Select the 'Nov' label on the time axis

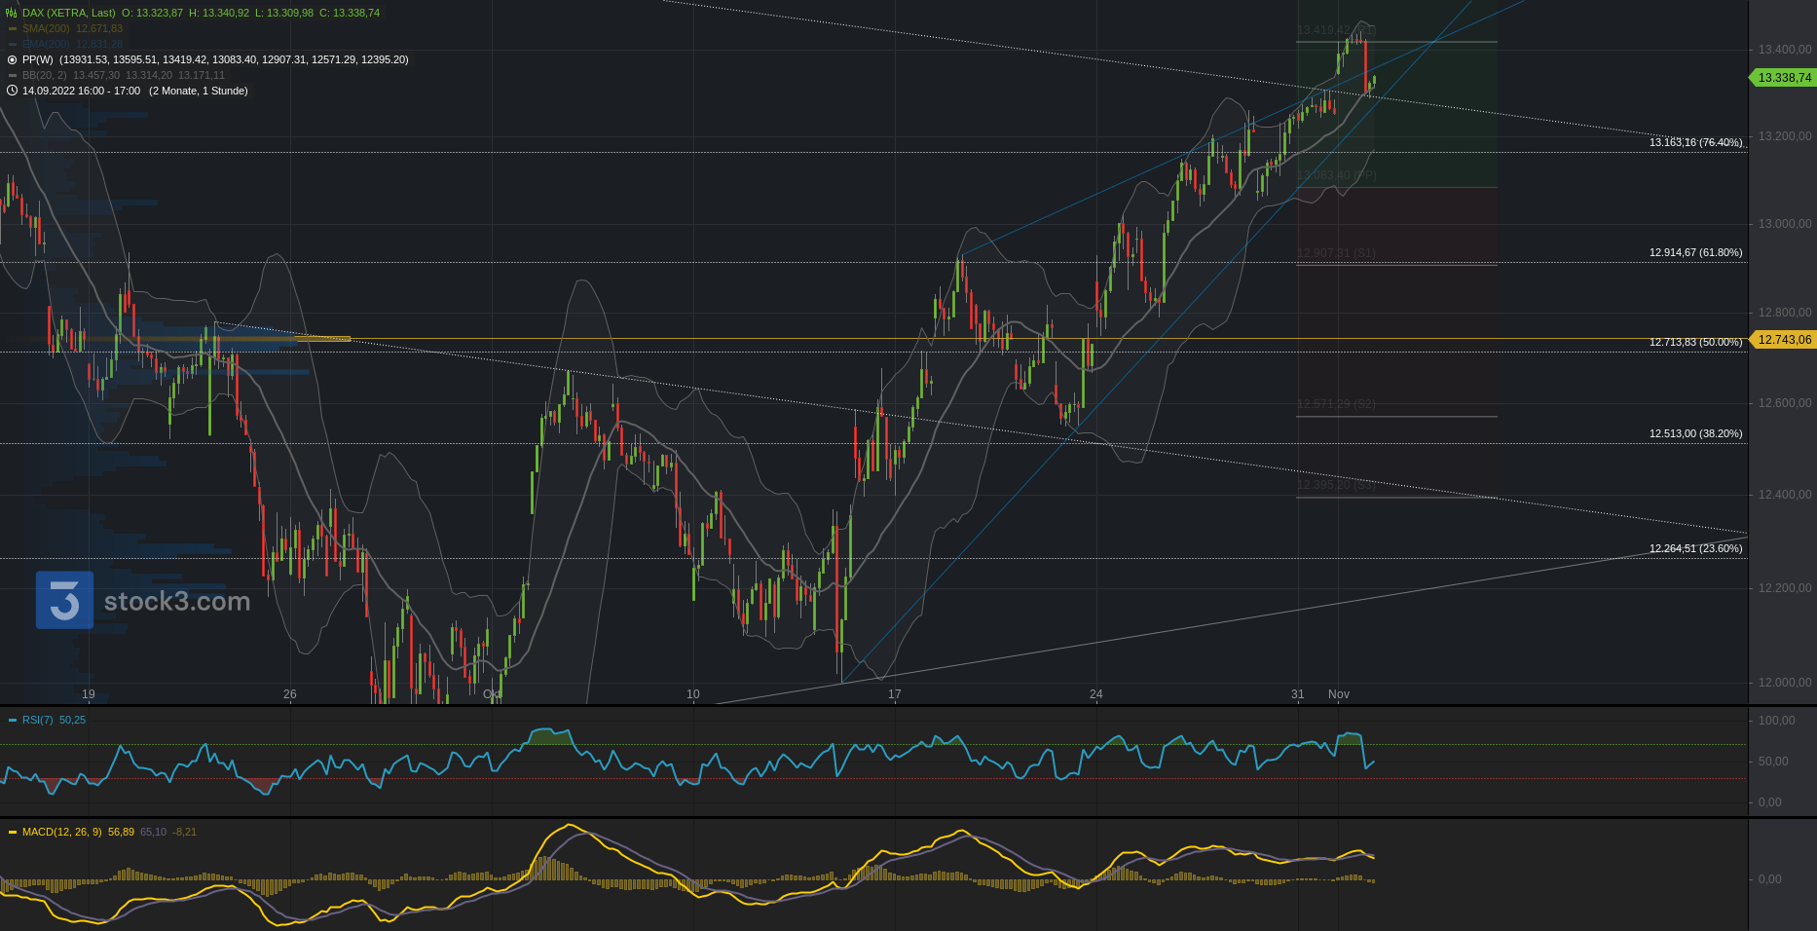(x=1339, y=694)
